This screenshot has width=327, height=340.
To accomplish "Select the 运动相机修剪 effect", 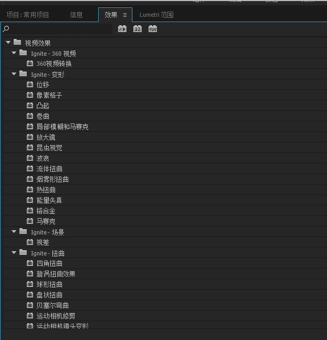I will click(x=56, y=316).
